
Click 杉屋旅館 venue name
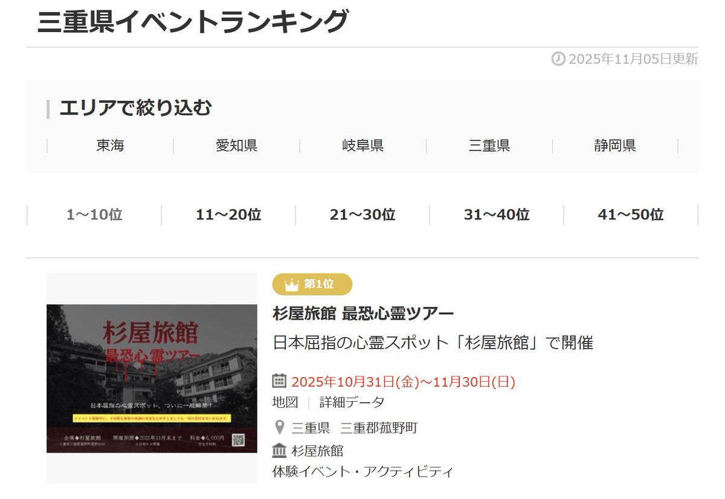(317, 451)
